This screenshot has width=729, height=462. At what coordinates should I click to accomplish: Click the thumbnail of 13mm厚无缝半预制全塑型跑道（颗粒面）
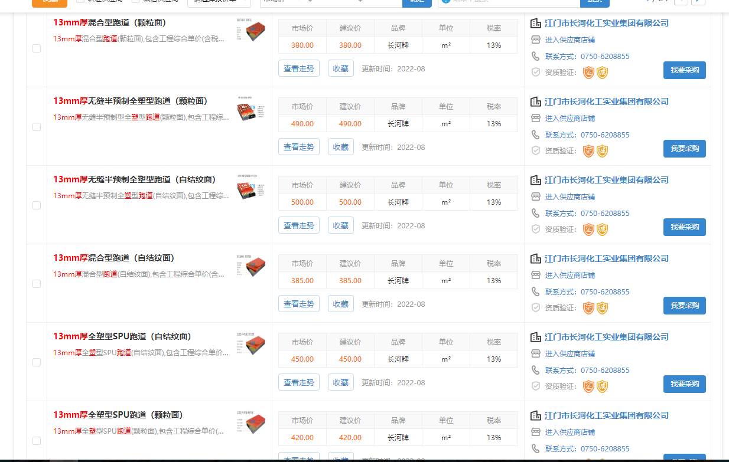pyautogui.click(x=251, y=107)
